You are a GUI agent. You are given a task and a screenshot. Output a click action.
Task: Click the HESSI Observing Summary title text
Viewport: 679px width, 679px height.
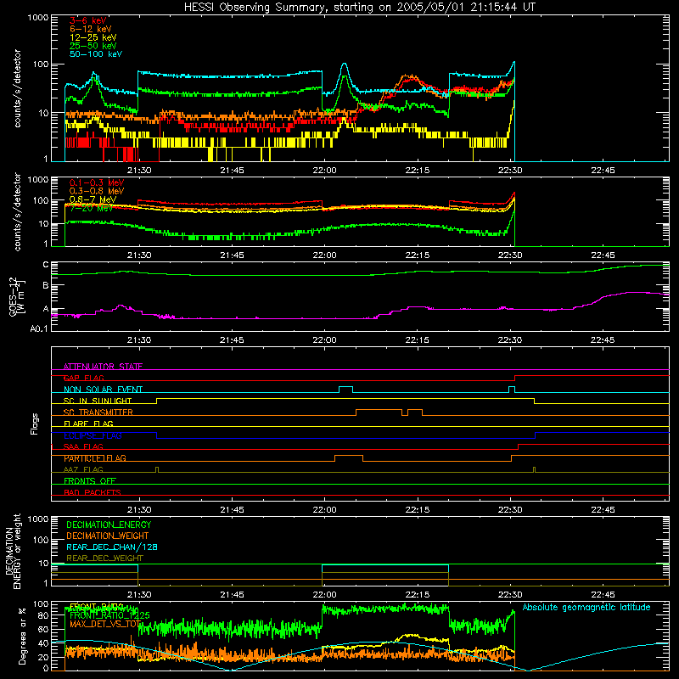click(x=359, y=7)
